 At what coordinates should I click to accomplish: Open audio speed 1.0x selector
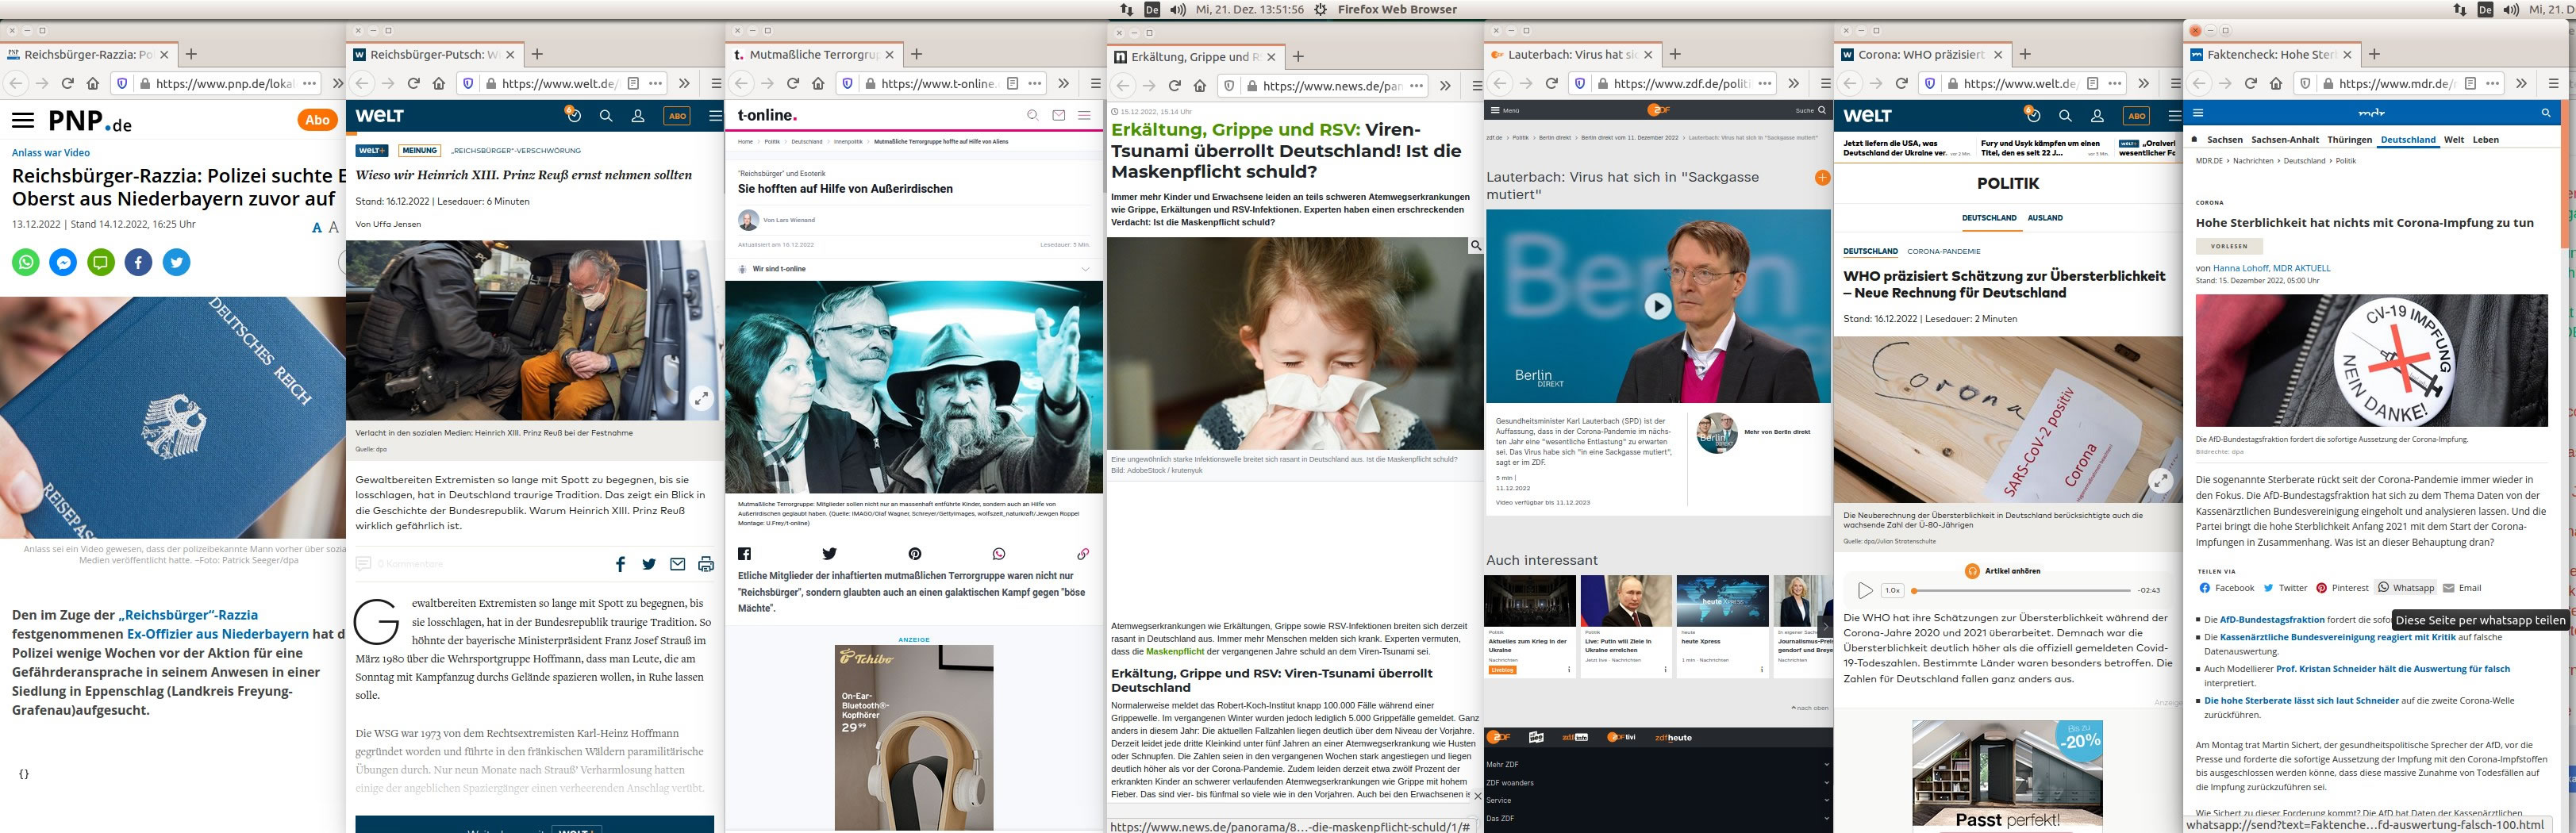point(1892,590)
